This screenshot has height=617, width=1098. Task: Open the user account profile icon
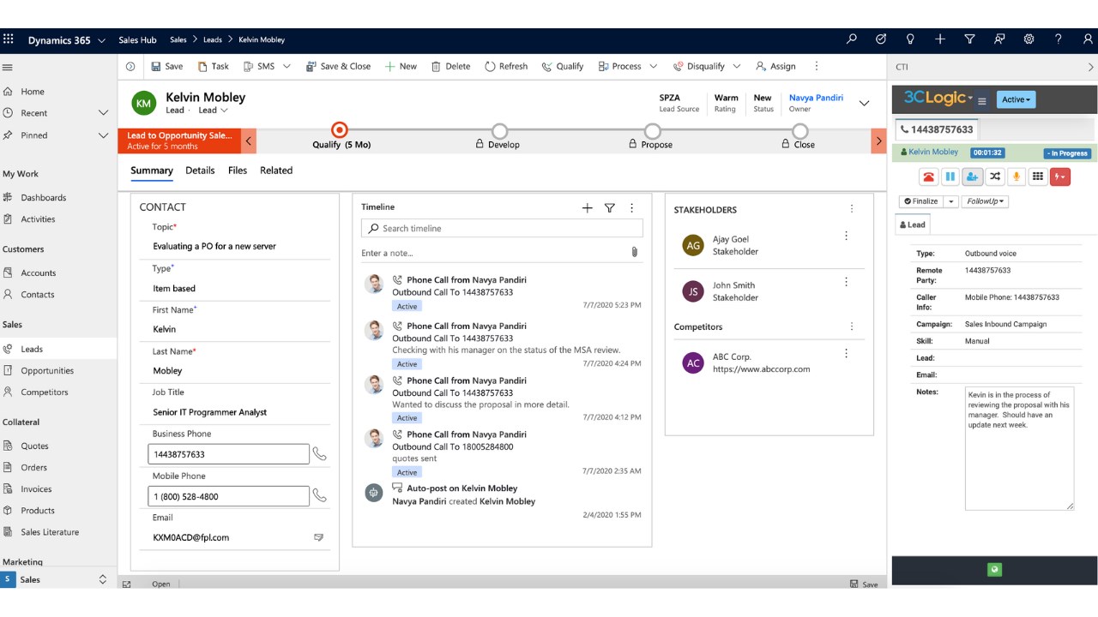pos(1088,39)
